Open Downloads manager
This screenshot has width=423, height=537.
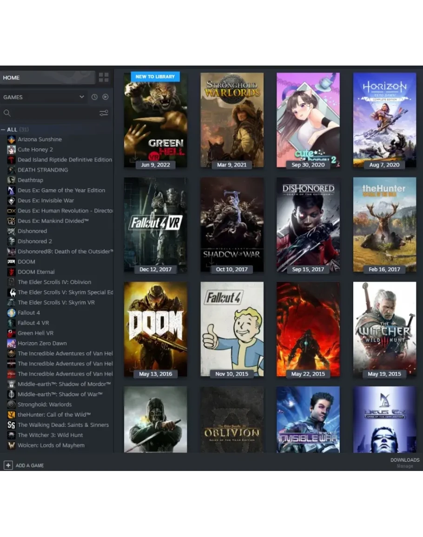(x=404, y=463)
